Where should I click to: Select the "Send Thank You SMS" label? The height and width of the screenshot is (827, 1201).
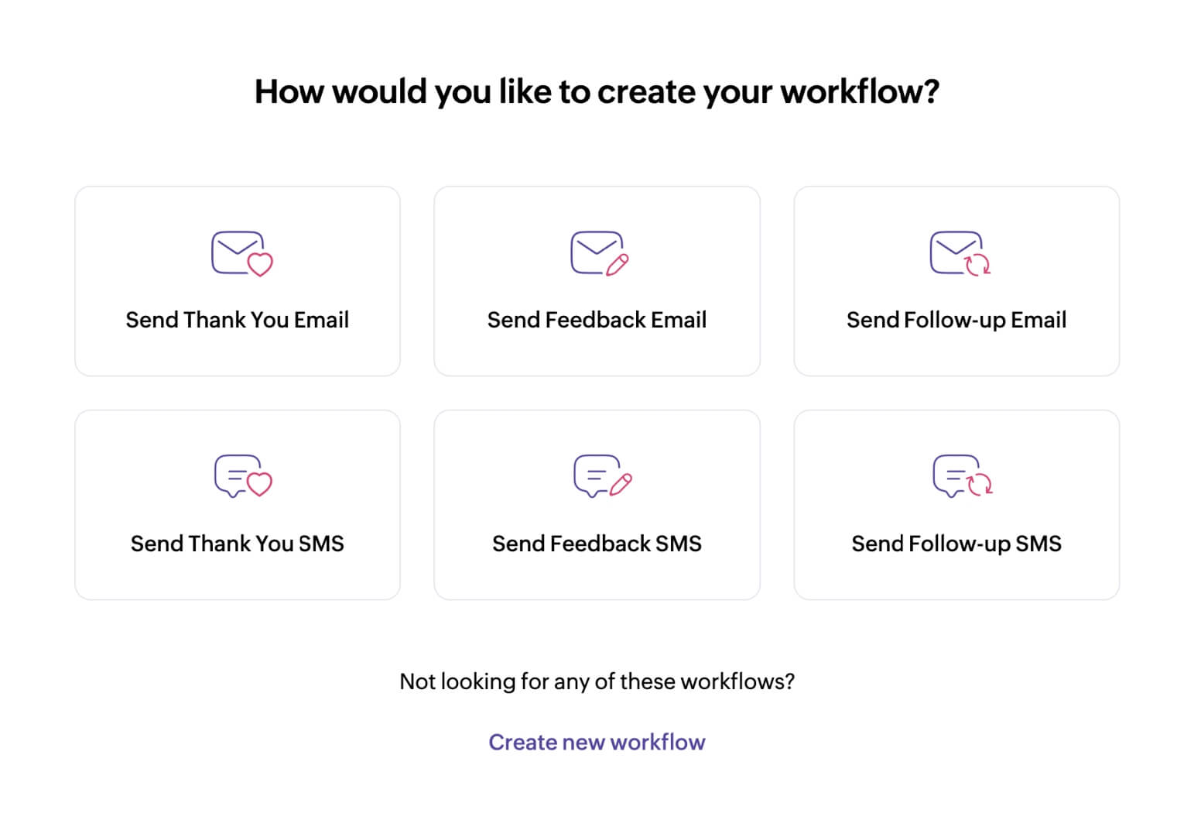237,544
